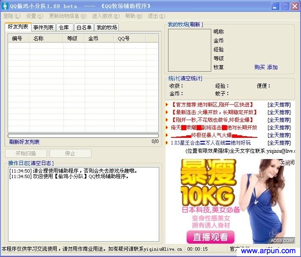Click the 刷新好友列表 link
The width and height of the screenshot is (301, 257).
(25, 142)
